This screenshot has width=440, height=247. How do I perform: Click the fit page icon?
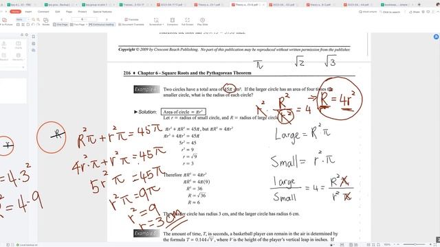[x=27, y=25]
